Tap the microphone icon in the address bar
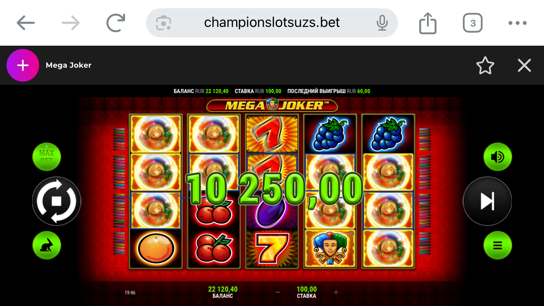This screenshot has width=544, height=306. coord(382,23)
